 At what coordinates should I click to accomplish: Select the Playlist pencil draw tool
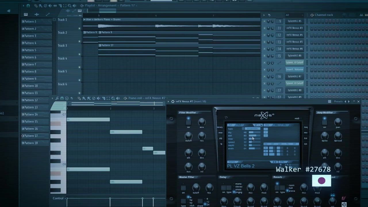(x=36, y=6)
